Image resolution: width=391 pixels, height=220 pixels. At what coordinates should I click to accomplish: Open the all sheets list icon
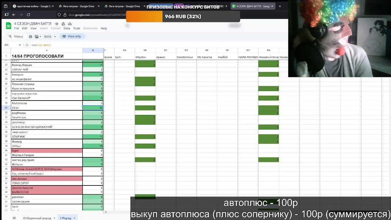[x=14, y=218]
